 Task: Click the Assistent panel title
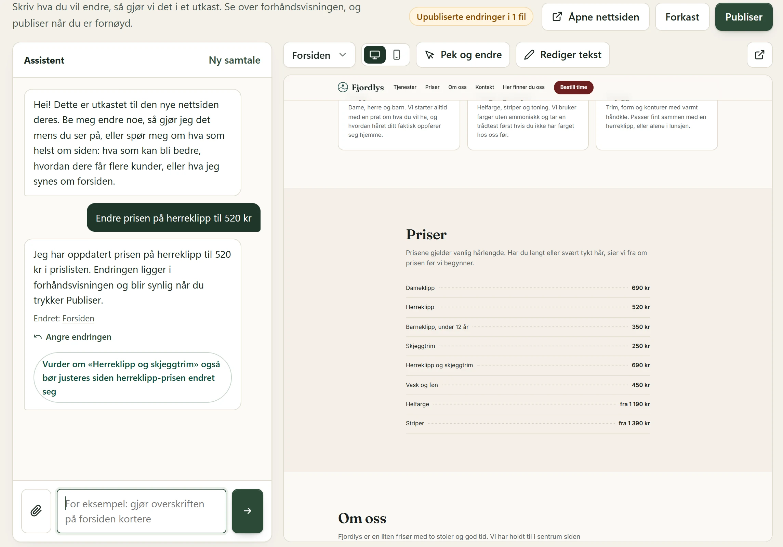pyautogui.click(x=44, y=60)
